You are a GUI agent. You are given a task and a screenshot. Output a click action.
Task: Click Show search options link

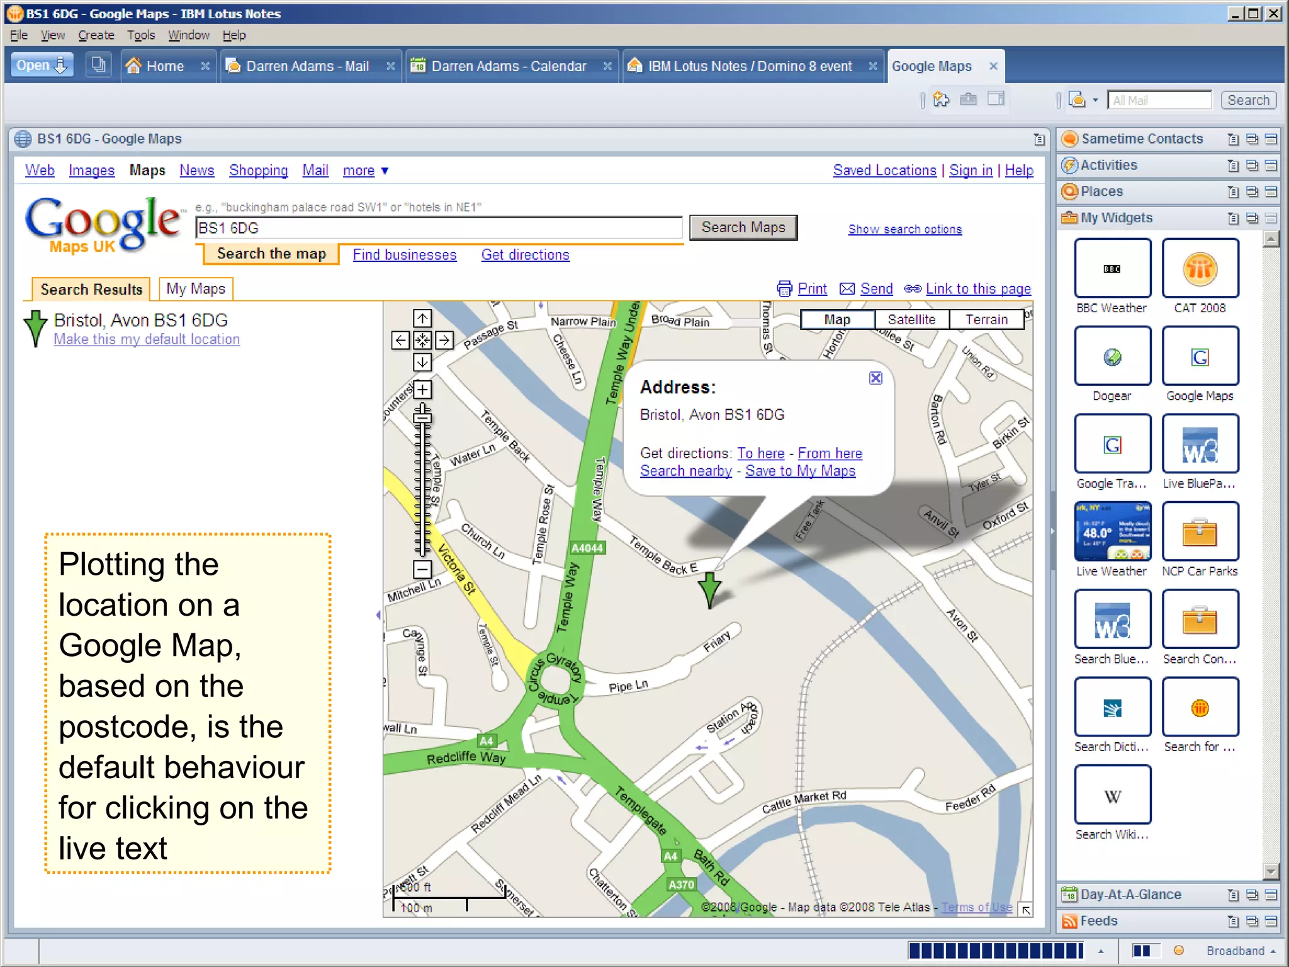tap(905, 229)
